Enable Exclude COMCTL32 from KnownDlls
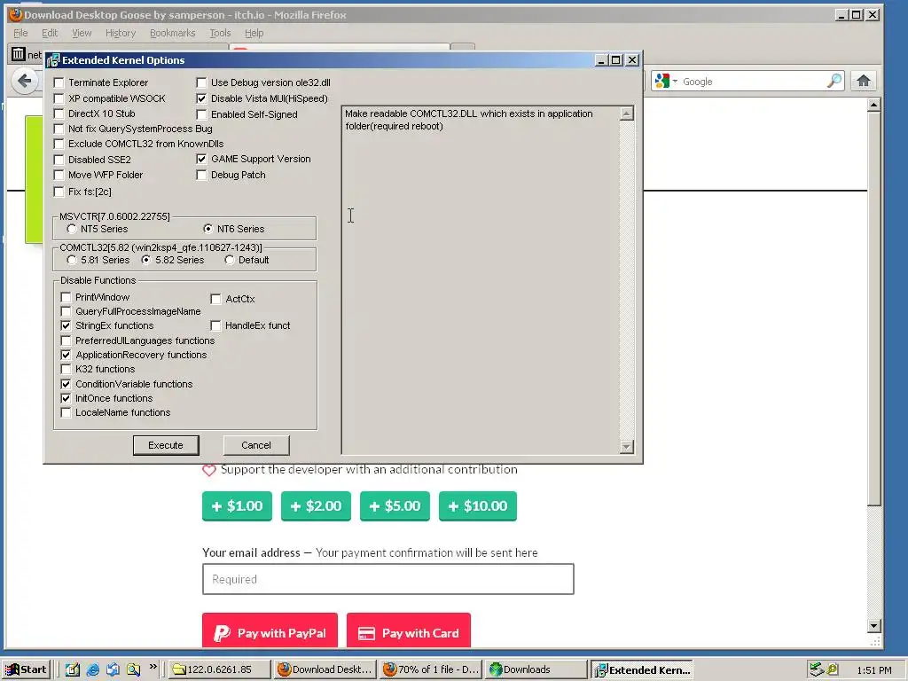The image size is (908, 681). (59, 144)
